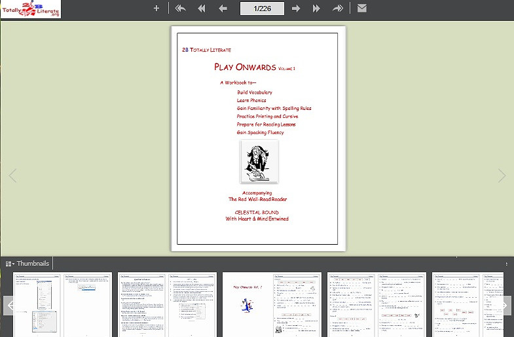Click the 1/226 page number field
Screen dimensions: 514x337
[263, 9]
